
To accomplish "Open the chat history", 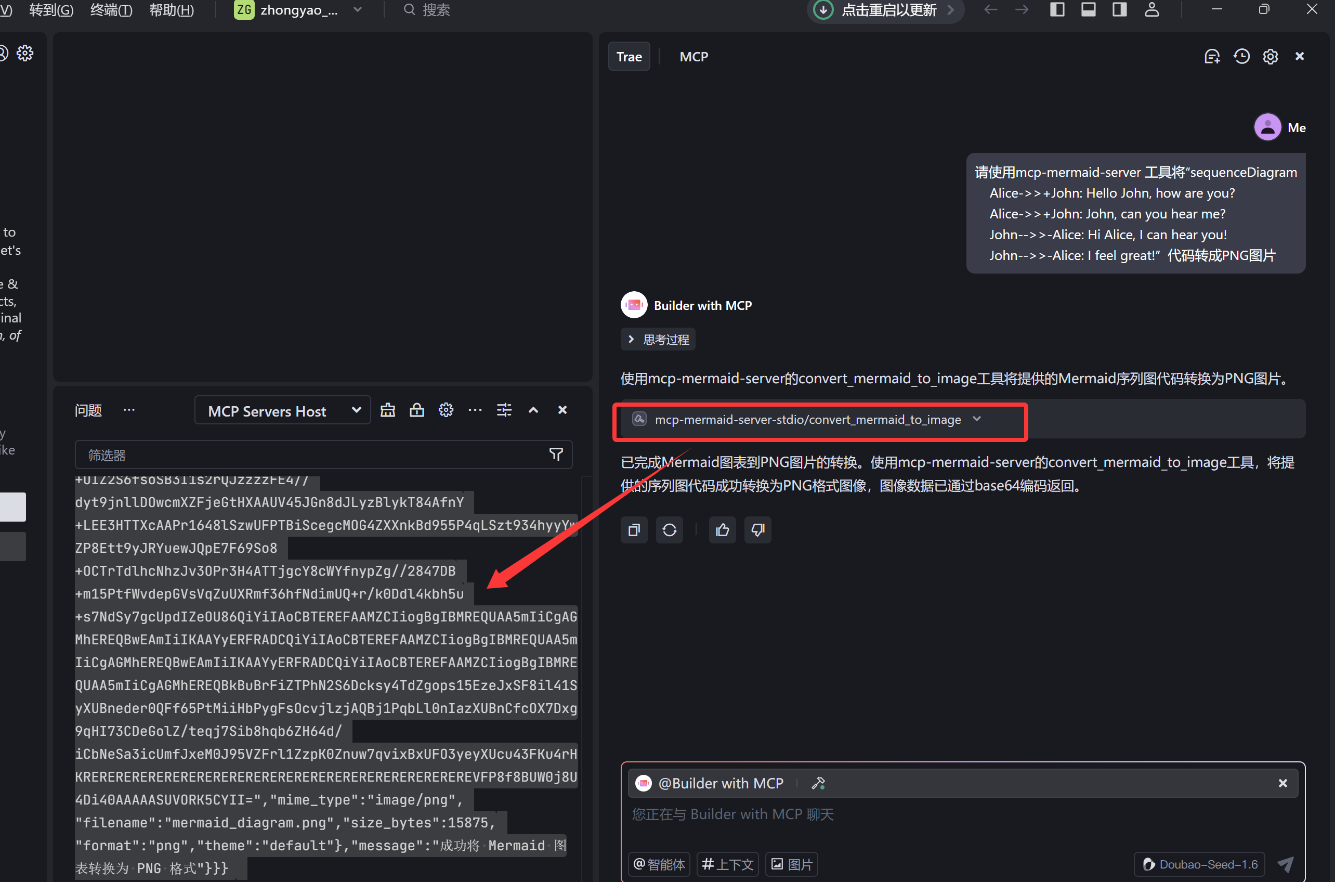I will pos(1242,56).
